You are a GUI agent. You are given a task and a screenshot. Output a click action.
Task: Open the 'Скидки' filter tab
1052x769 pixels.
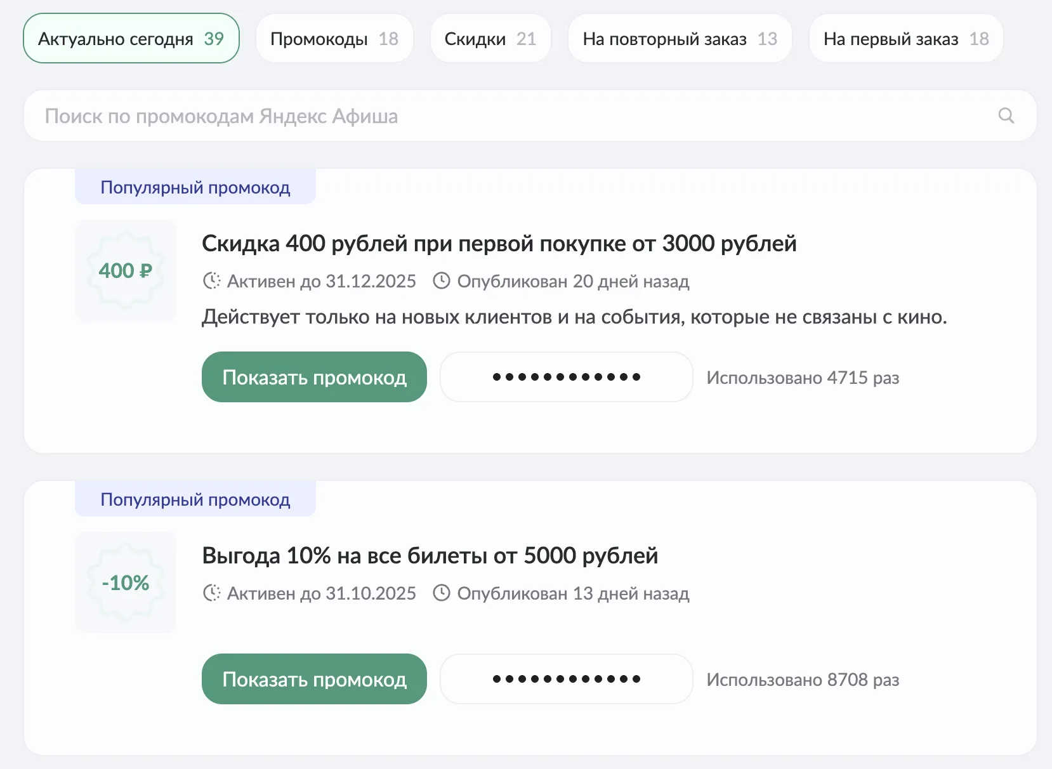[490, 39]
